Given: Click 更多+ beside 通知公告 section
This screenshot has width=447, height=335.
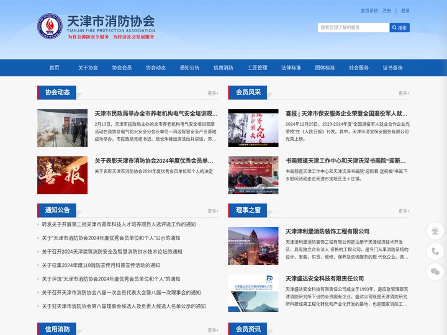Looking at the screenshot, I should click(213, 211).
